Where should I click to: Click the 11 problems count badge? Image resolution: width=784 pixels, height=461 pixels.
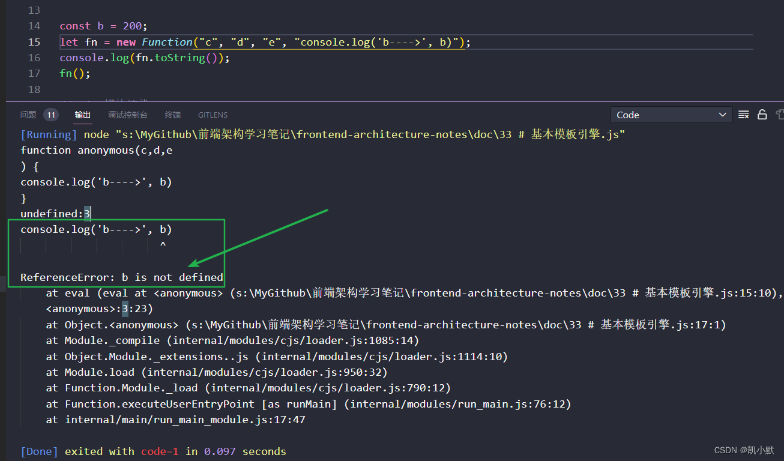click(51, 115)
